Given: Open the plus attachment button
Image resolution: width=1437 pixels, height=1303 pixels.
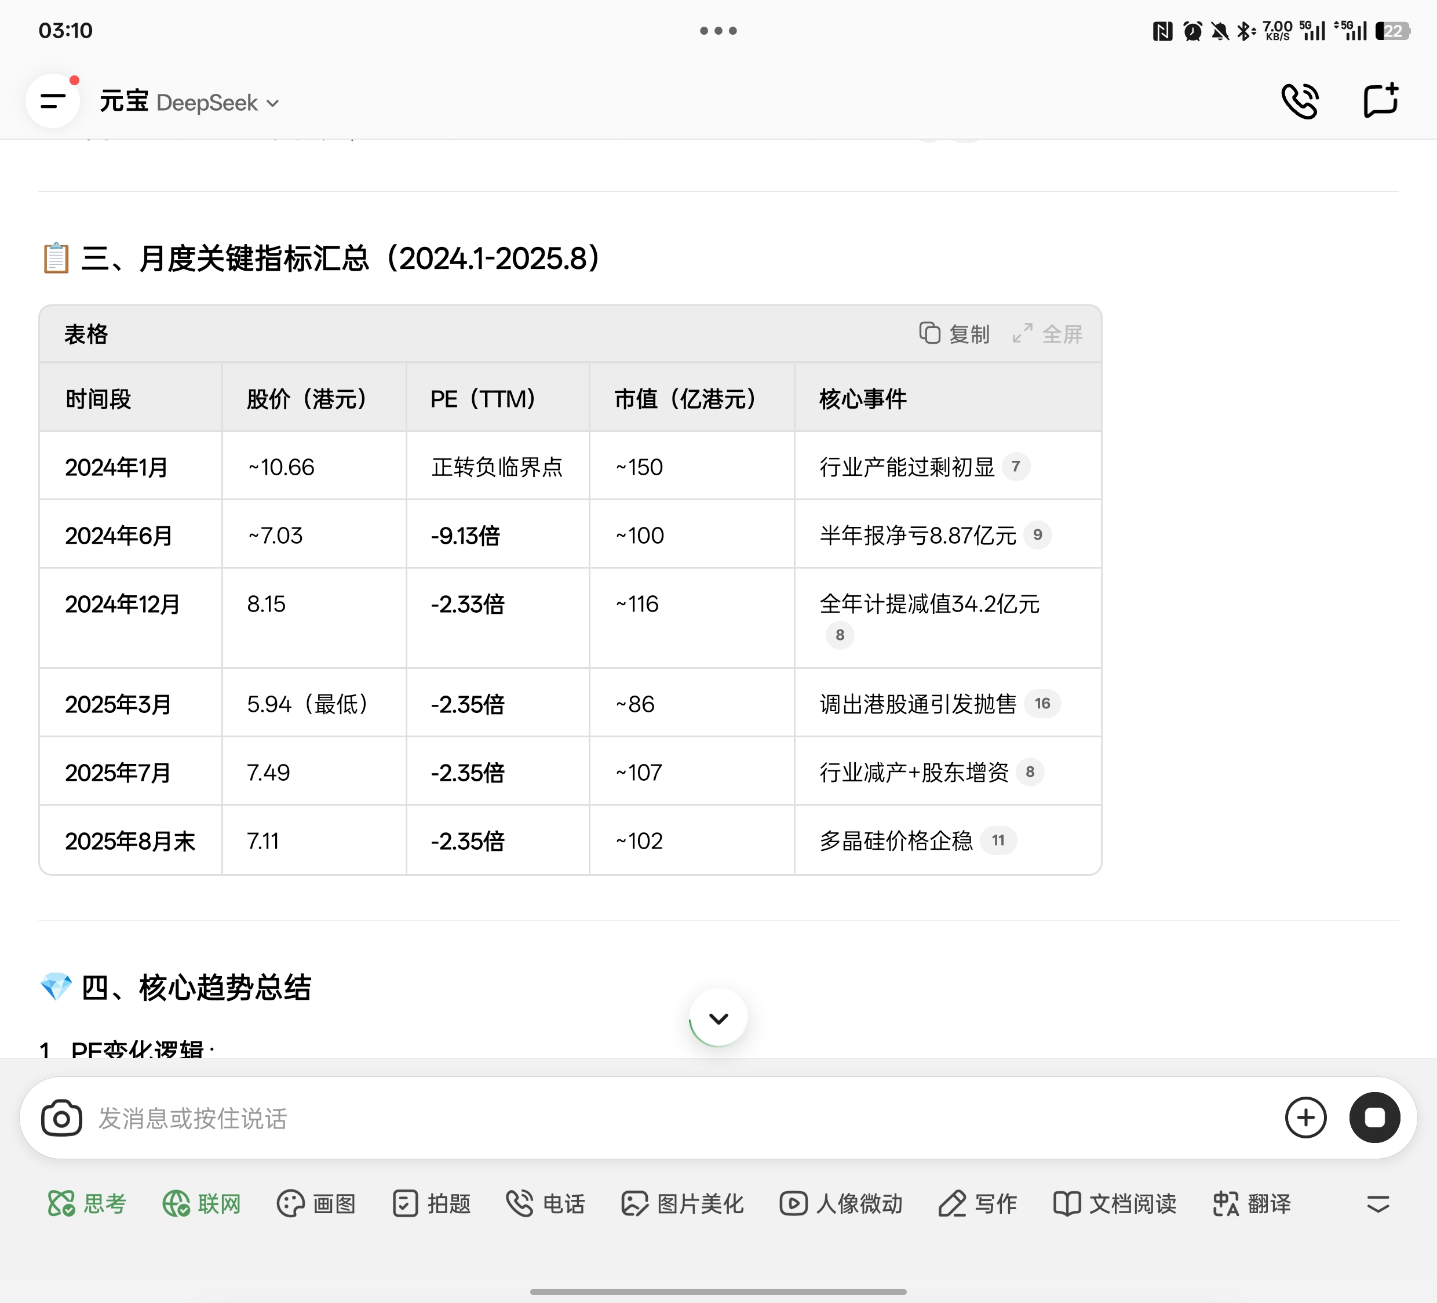Looking at the screenshot, I should [1305, 1118].
